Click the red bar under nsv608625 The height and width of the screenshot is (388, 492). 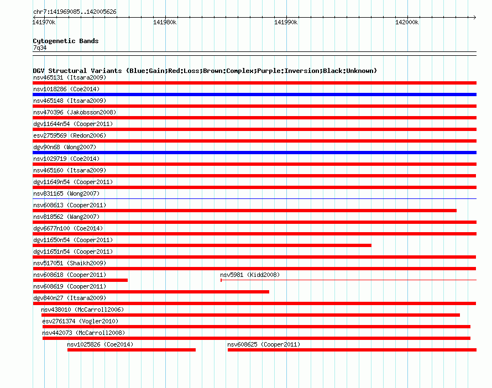point(352,350)
